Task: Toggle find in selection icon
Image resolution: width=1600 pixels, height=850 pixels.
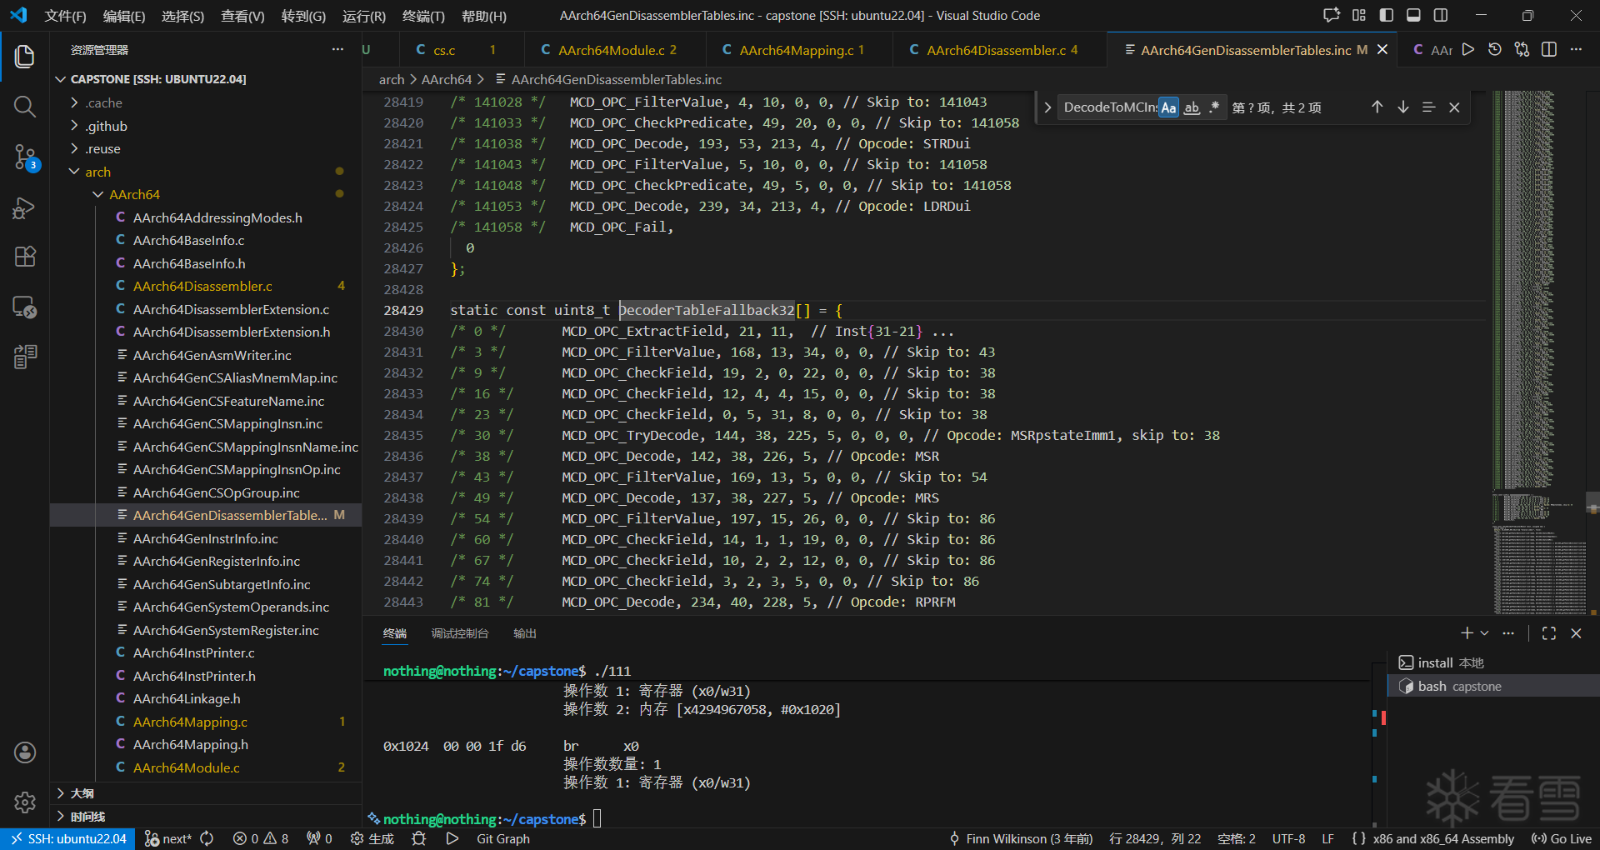Action: pos(1428,107)
